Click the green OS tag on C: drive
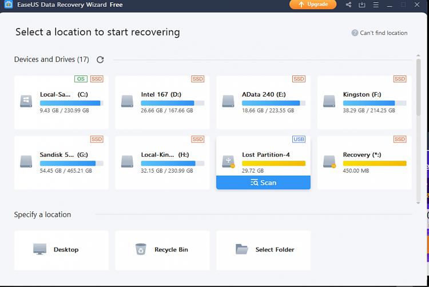Screen dimensions: 429x287 click(x=81, y=79)
